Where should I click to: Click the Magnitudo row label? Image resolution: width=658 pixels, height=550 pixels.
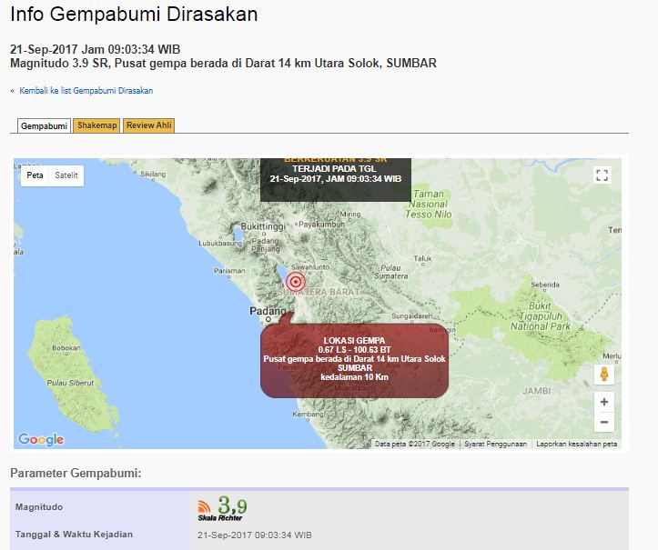tap(39, 507)
